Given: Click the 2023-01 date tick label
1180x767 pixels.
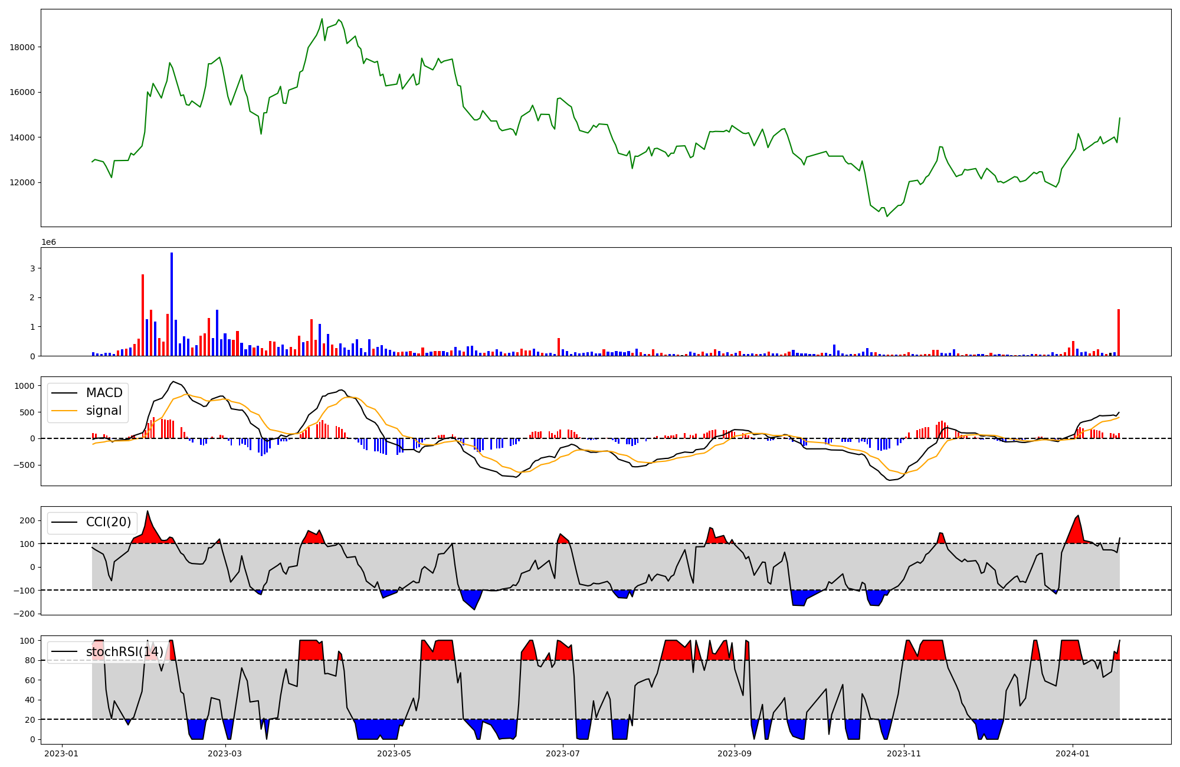Looking at the screenshot, I should [61, 753].
